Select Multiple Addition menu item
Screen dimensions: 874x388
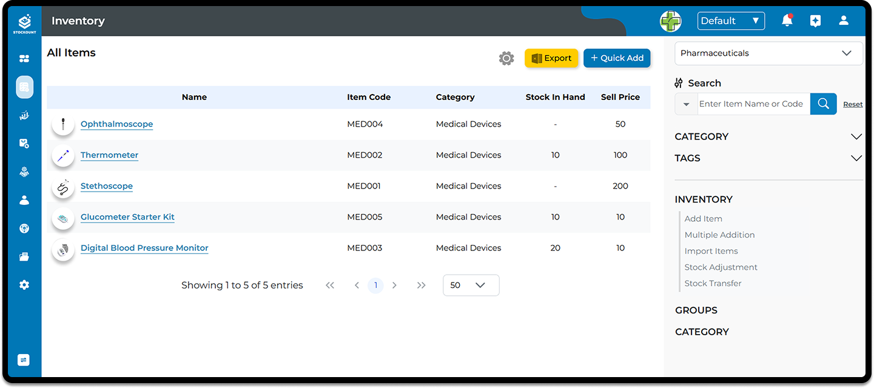[719, 235]
